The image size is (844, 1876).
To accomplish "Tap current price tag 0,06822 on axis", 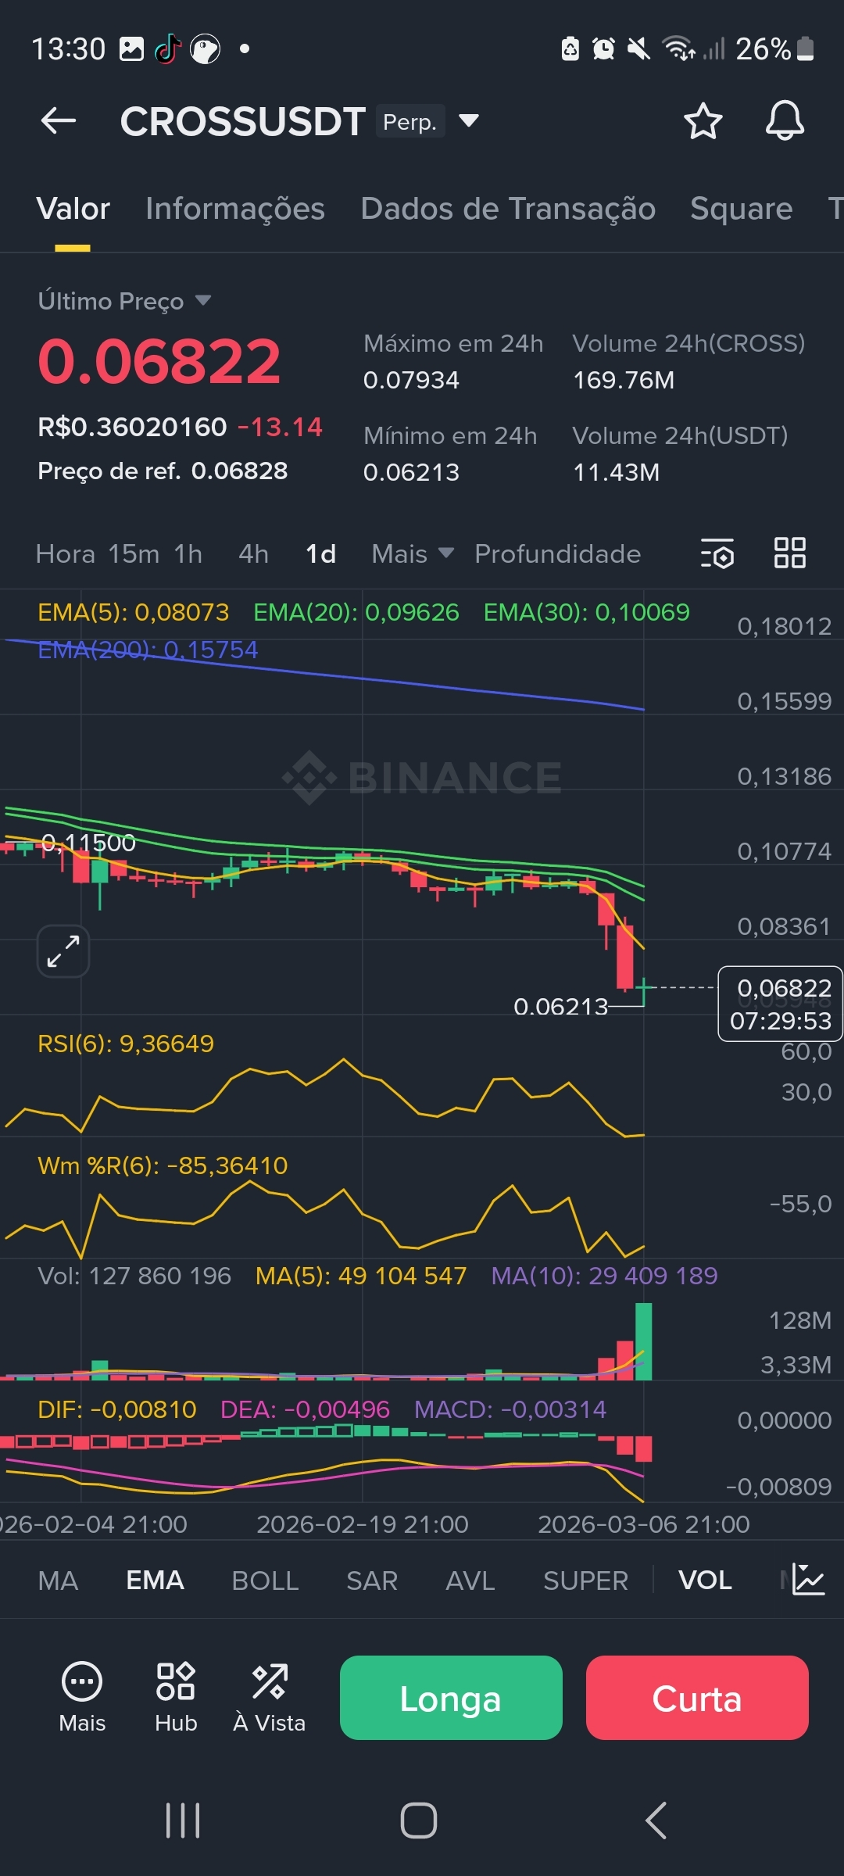I will 780,1004.
